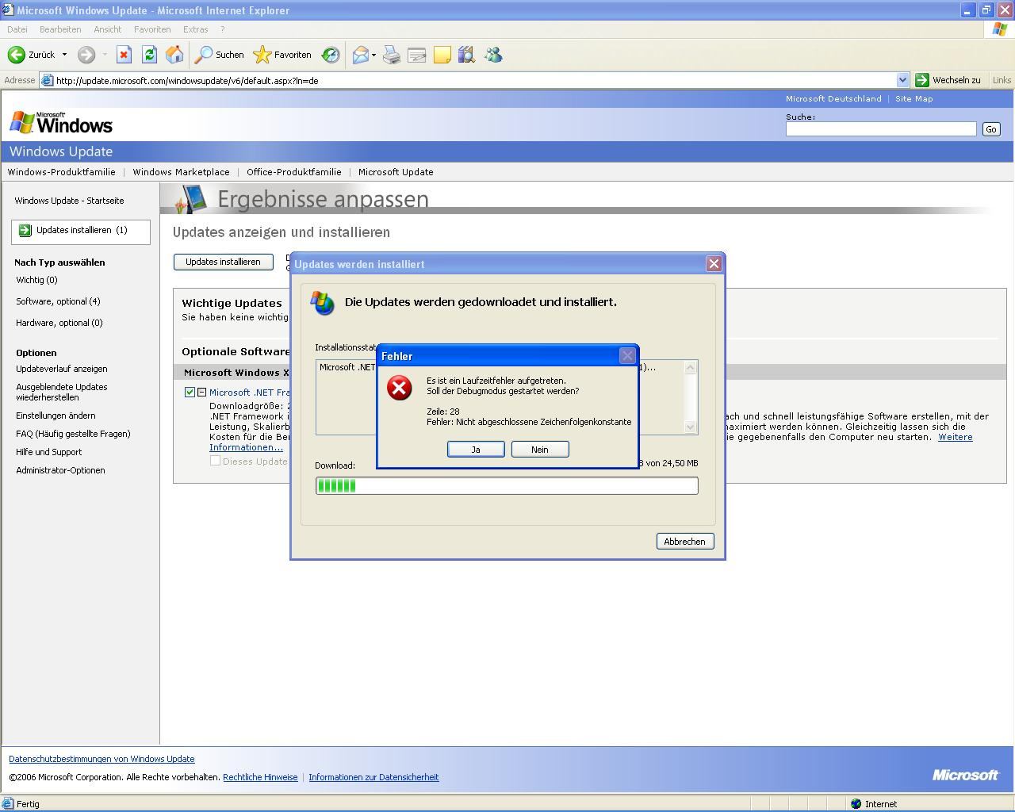Open the ? help menu
Screen dimensions: 1015x812
[x=223, y=29]
